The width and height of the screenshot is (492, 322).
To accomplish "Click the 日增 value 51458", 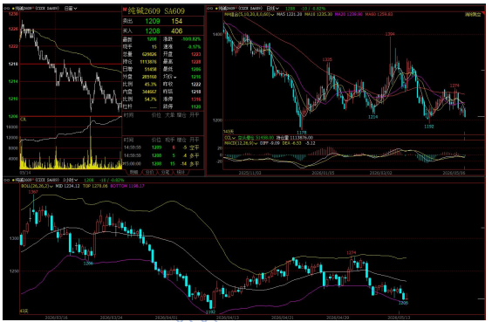I will pyautogui.click(x=150, y=70).
